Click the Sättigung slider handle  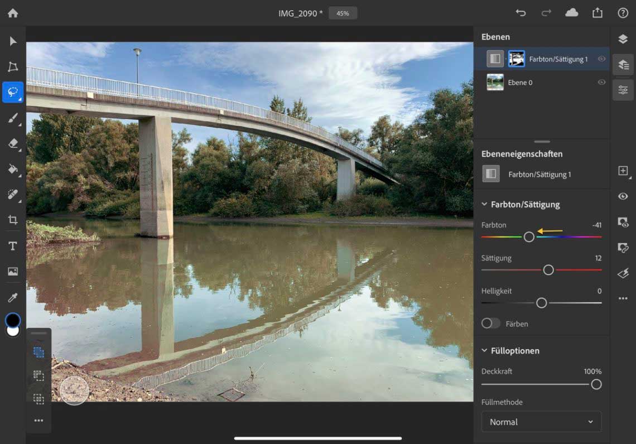548,270
